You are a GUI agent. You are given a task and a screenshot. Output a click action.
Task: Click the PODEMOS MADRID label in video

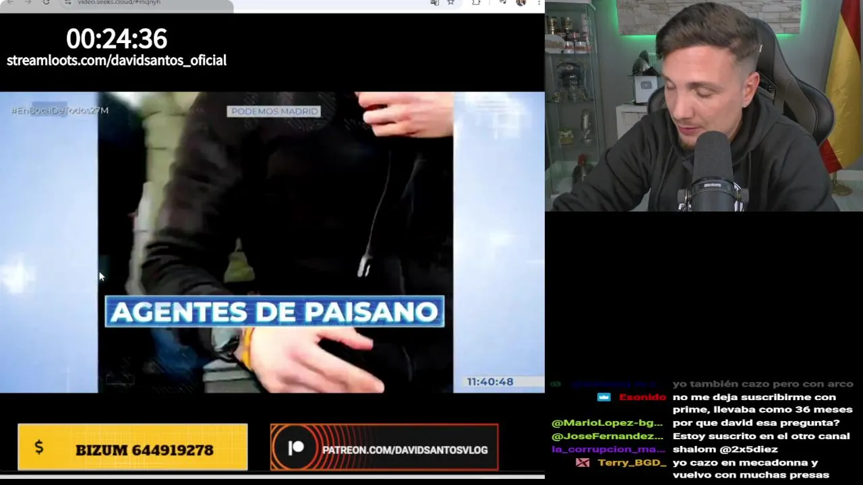[274, 111]
